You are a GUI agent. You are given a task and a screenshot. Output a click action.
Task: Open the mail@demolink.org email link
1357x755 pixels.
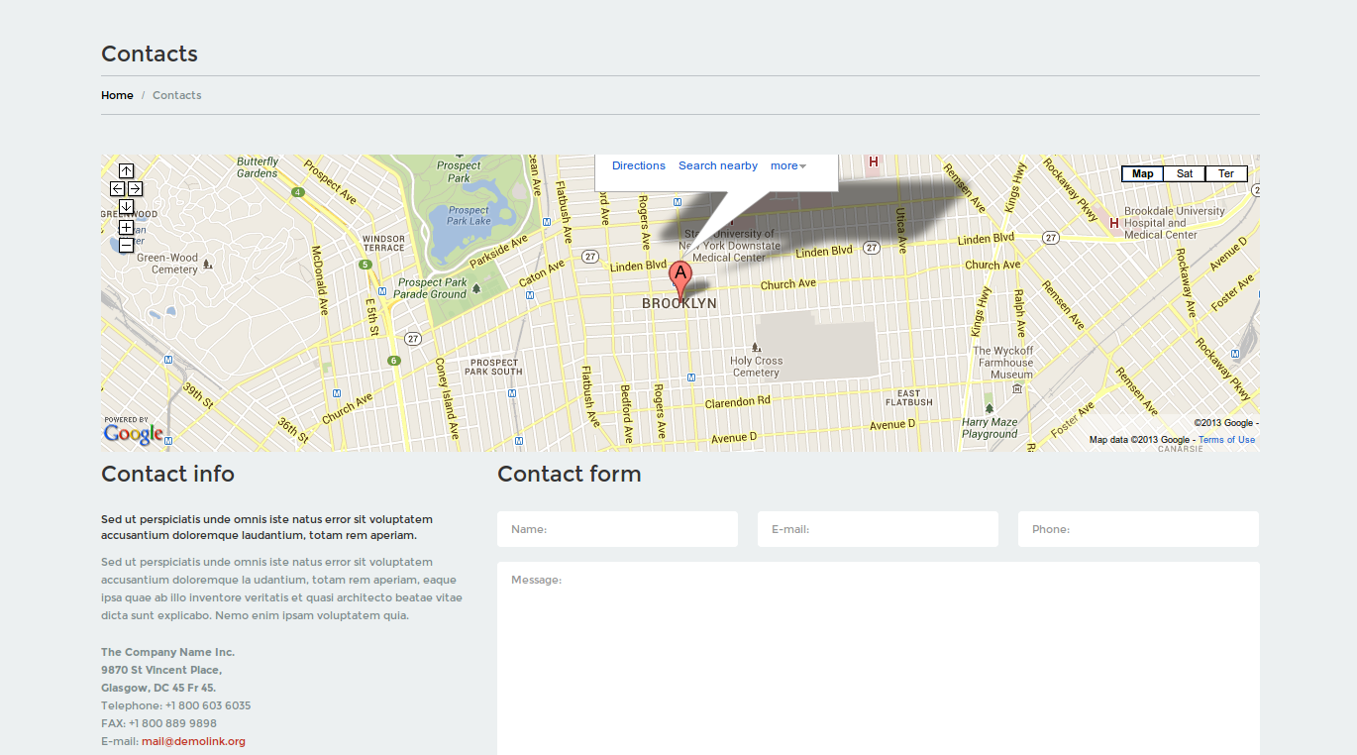[x=193, y=741]
